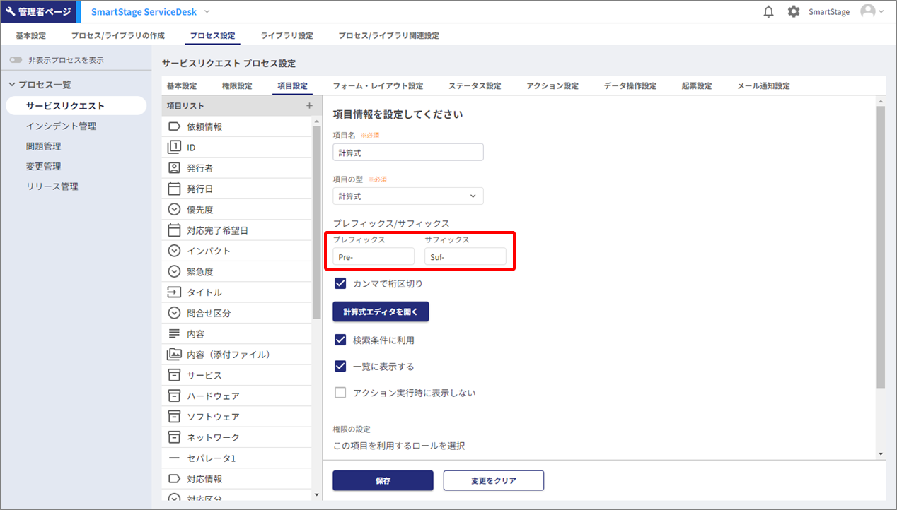Click the 発行者 person icon

174,168
